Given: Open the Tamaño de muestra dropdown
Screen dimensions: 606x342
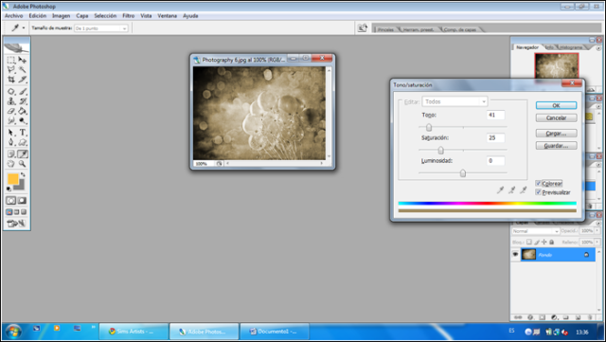Looking at the screenshot, I should pos(101,28).
